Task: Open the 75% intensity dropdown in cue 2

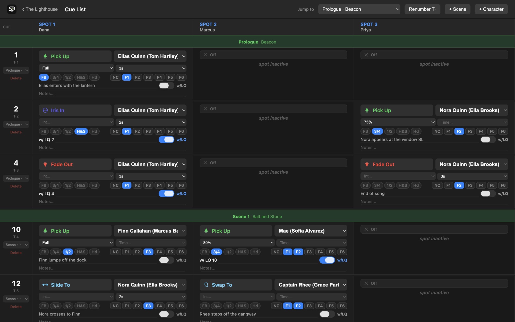Action: [x=398, y=122]
